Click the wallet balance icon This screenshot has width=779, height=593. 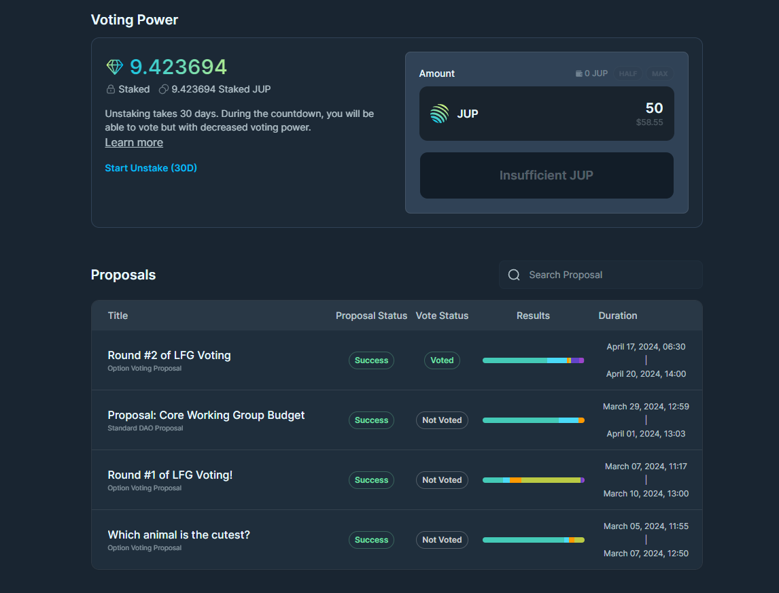pyautogui.click(x=579, y=73)
